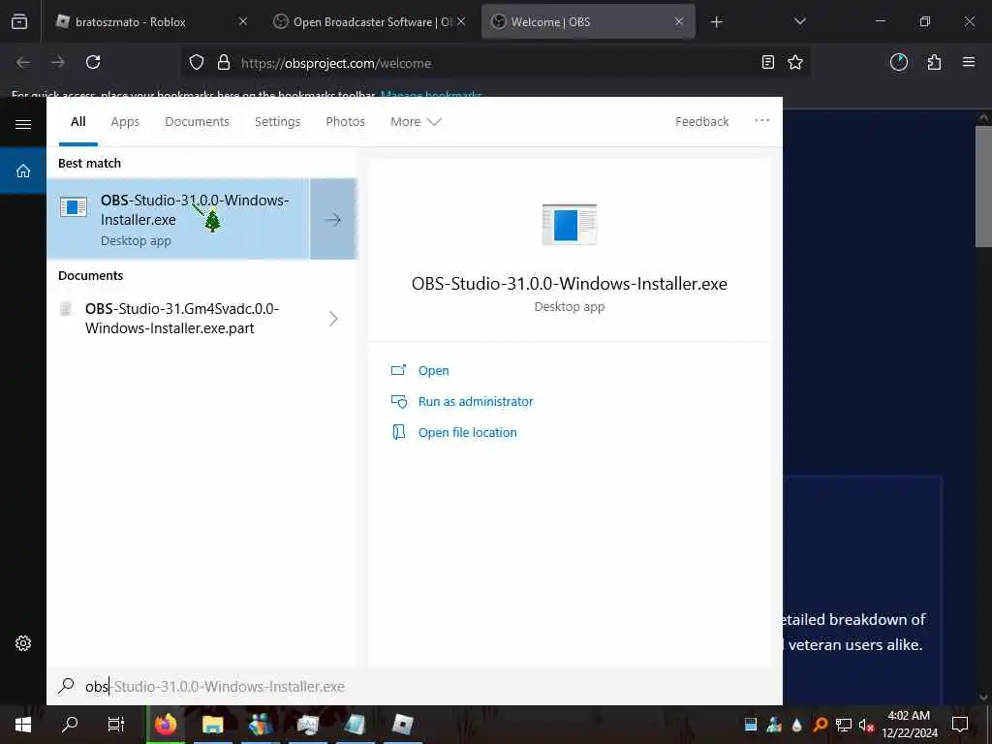Screen dimensions: 992x744
Task: Click the orange magnifier tray icon
Action: [821, 725]
